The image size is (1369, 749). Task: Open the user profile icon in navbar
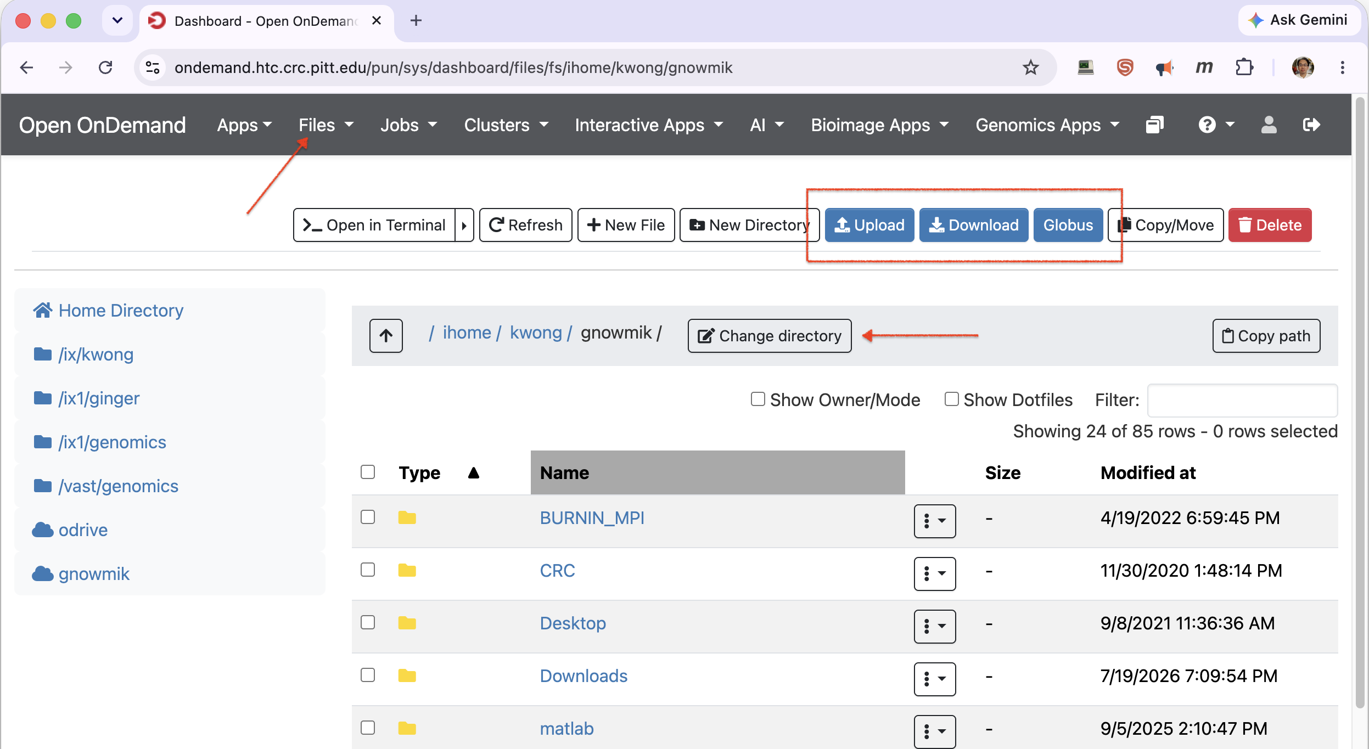point(1269,125)
